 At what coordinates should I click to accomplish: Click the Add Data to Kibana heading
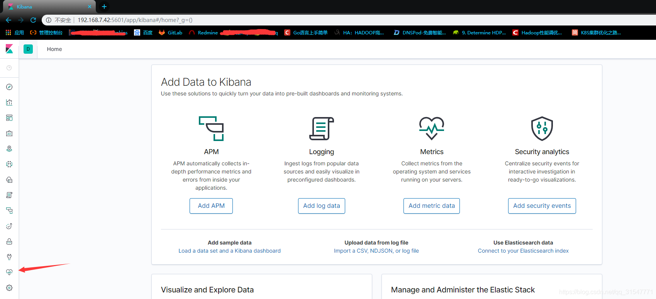click(x=206, y=82)
